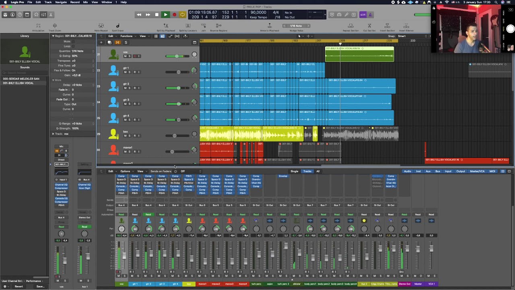Filter mixer by Aux channel strips

point(428,172)
